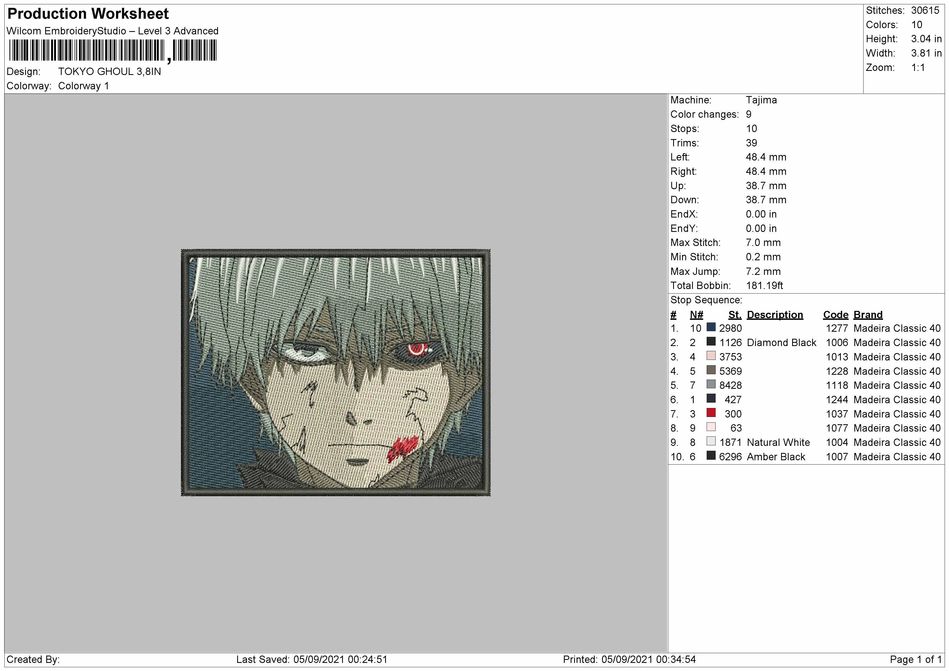Image resolution: width=949 pixels, height=671 pixels.
Task: Select the Diamond Black color swatch
Action: tap(711, 341)
